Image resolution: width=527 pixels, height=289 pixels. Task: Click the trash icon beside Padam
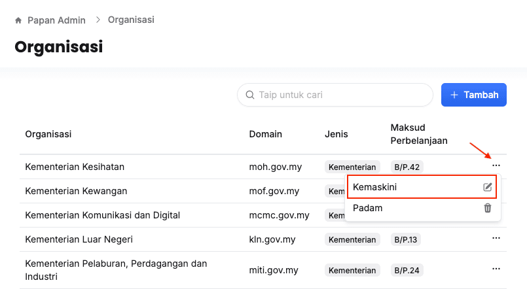click(x=487, y=208)
